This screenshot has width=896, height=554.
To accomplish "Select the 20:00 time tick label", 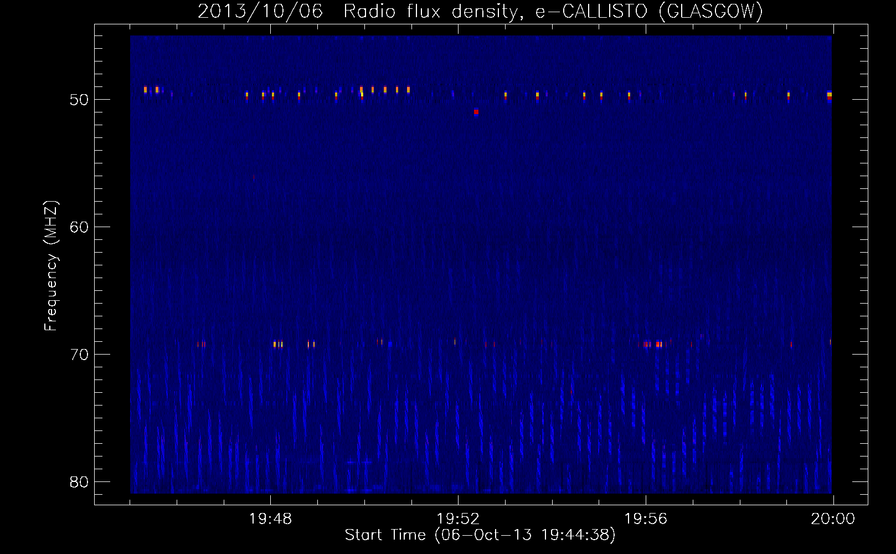I will tap(833, 519).
